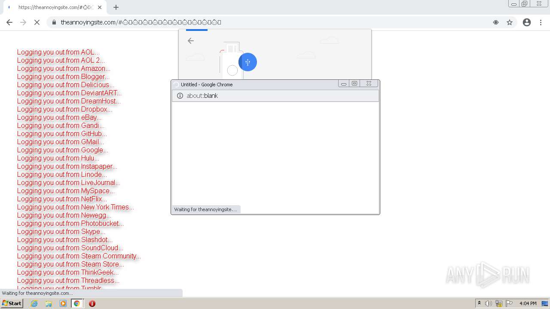The width and height of the screenshot is (550, 309).
Task: Stop loading the page with X button
Action: [x=37, y=22]
